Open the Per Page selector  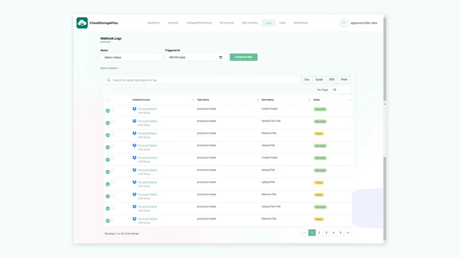pyautogui.click(x=340, y=90)
